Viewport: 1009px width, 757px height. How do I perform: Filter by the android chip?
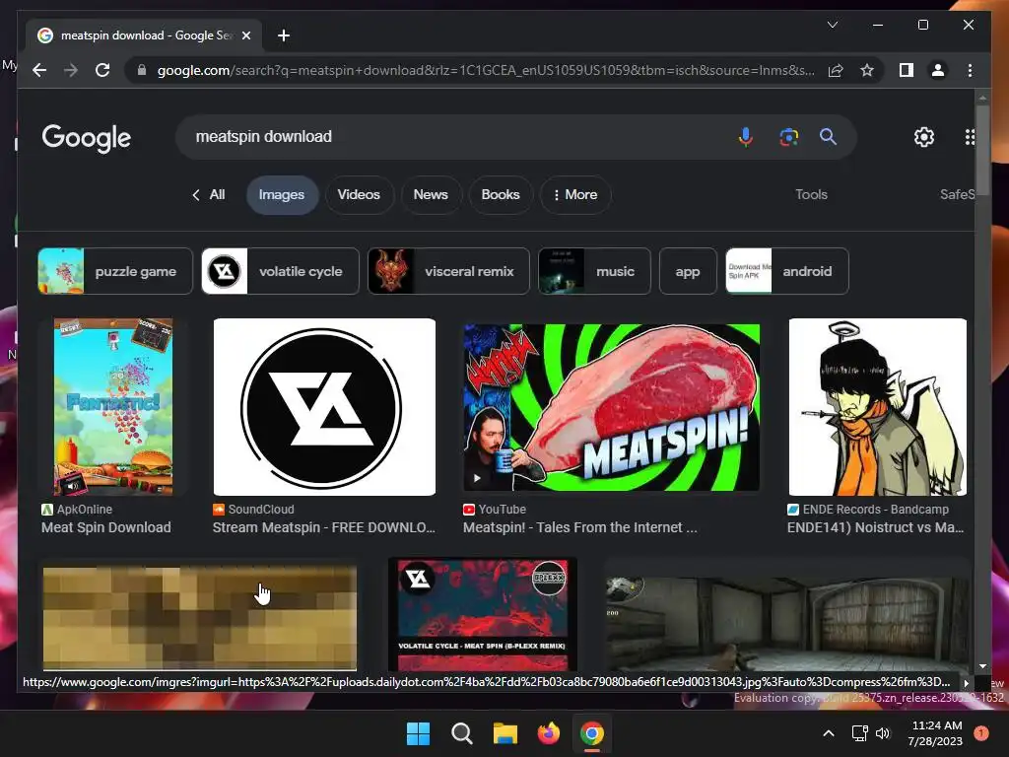787,271
